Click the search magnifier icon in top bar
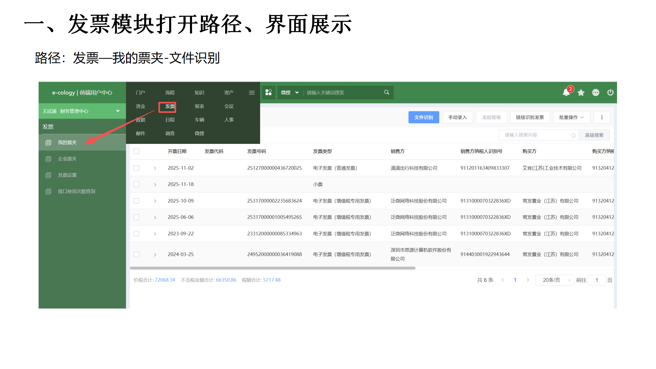Image resolution: width=656 pixels, height=369 pixels. coord(386,92)
